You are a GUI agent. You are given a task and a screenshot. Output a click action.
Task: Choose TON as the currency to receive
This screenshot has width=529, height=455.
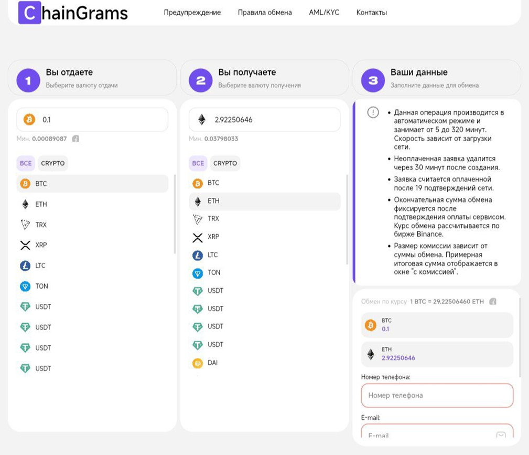[264, 273]
